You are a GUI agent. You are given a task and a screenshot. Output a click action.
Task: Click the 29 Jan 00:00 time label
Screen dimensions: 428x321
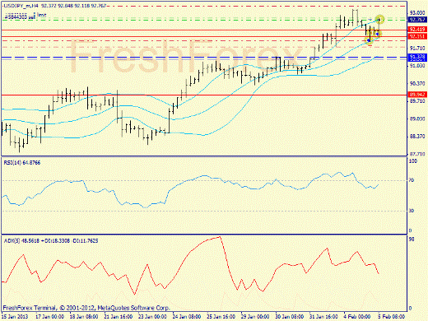pos(255,317)
